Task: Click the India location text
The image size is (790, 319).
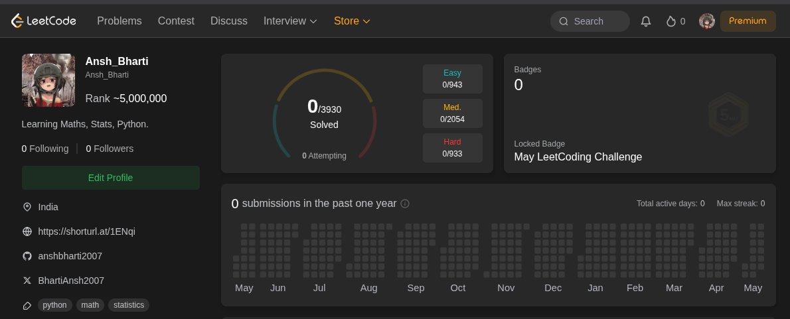Action: [x=48, y=208]
